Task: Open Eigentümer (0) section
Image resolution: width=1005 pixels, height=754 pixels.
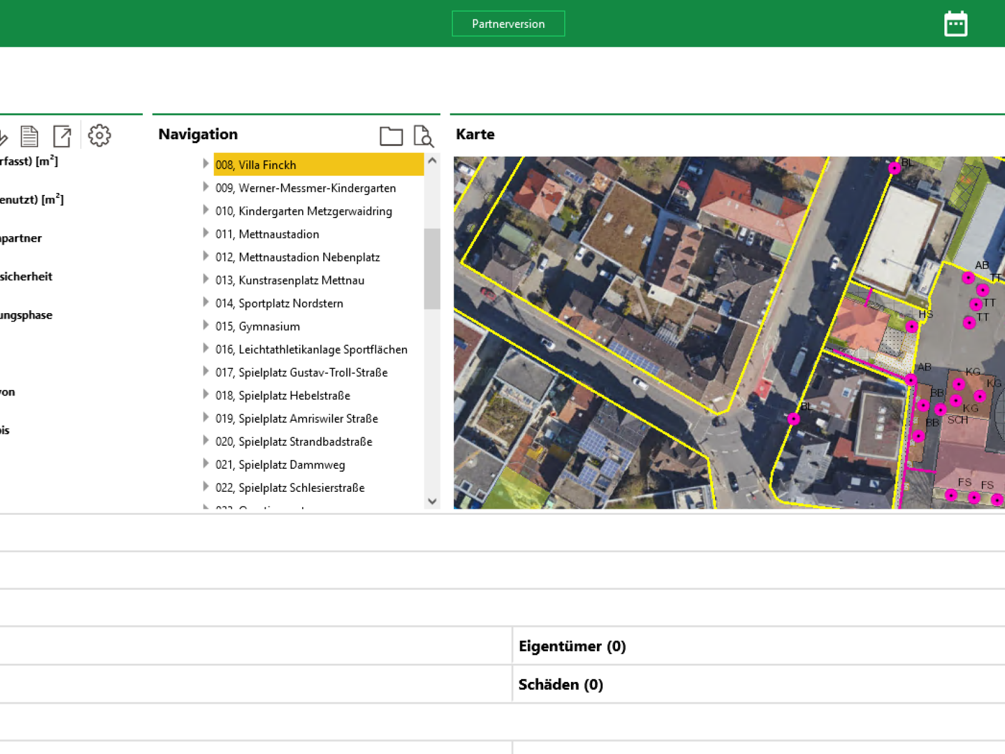Action: point(572,646)
